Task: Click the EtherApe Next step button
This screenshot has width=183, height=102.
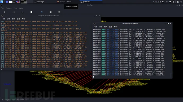Action: [14, 12]
